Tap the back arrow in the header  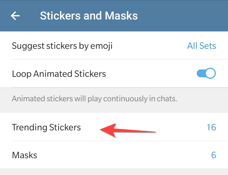(15, 16)
